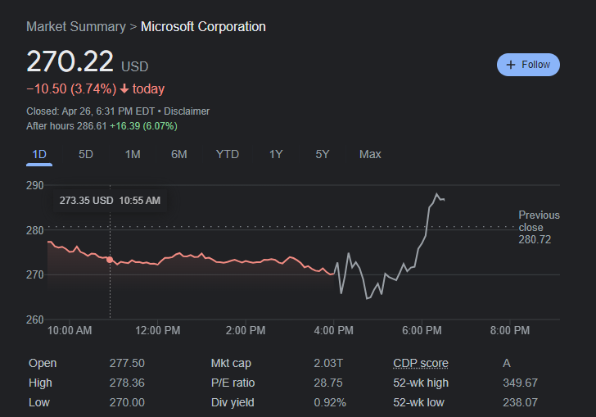
Task: Switch to the 5D tab
Action: pyautogui.click(x=86, y=154)
